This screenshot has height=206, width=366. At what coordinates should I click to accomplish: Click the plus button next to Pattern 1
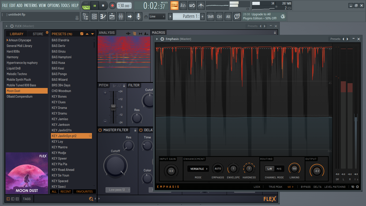(x=202, y=16)
